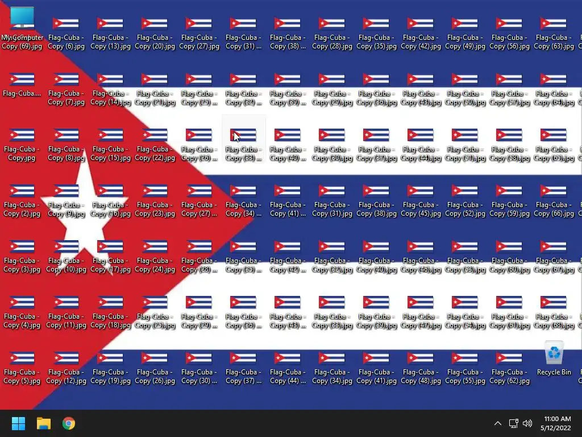Select Flag-Cuba - Copy (21).jpg

point(155,89)
